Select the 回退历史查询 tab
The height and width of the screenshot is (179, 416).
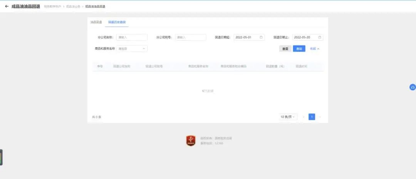click(117, 22)
